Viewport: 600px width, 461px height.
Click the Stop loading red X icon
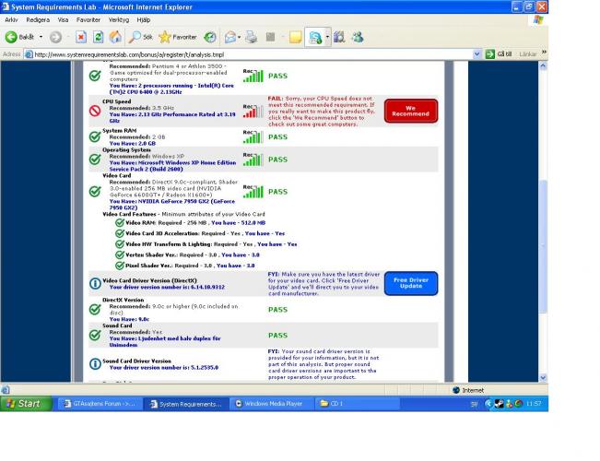pyautogui.click(x=81, y=37)
